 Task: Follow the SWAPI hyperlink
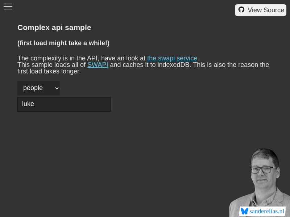(98, 65)
